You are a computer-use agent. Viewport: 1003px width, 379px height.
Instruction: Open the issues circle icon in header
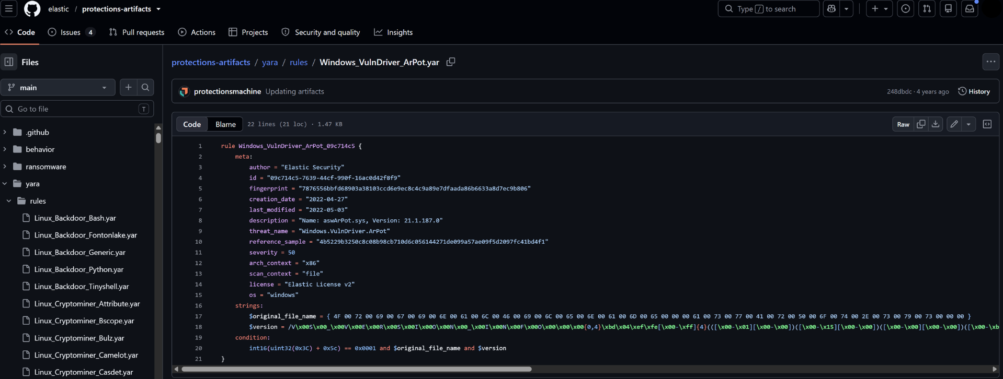pos(906,8)
